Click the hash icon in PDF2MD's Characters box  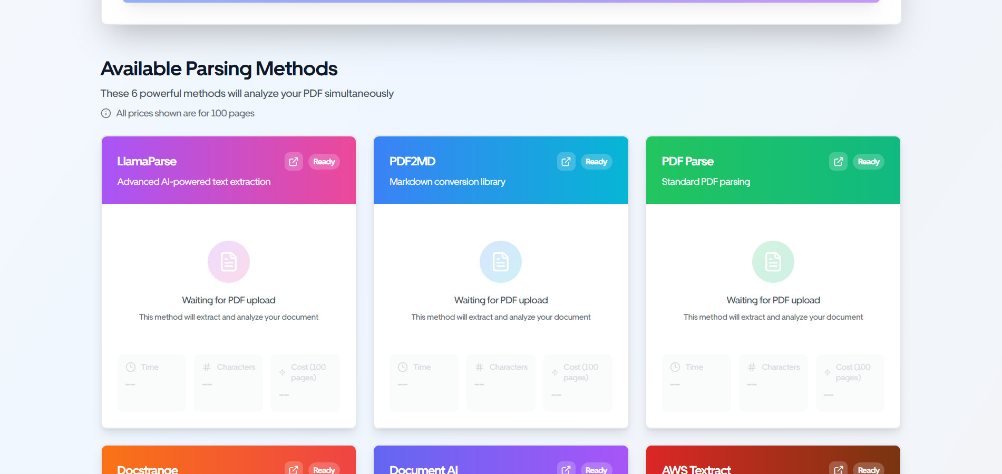click(479, 367)
